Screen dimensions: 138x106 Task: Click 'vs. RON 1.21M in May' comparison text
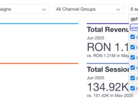pyautogui.click(x=108, y=56)
